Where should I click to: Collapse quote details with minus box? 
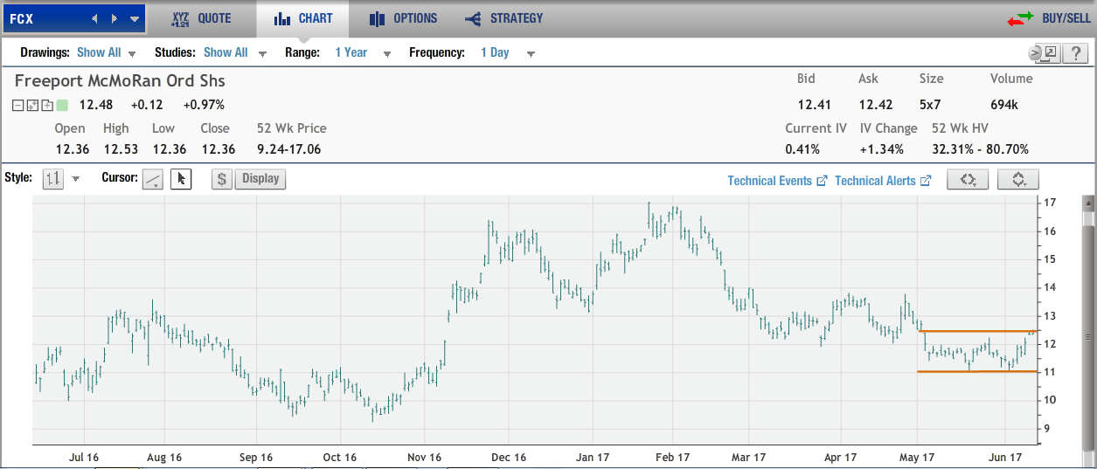coord(18,106)
